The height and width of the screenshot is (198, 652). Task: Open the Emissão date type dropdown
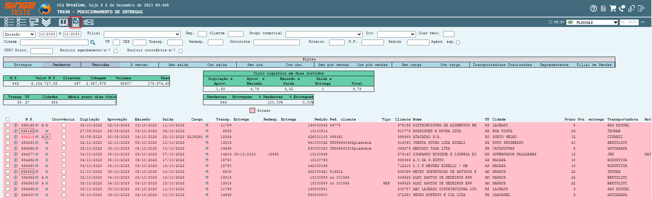tap(20, 34)
